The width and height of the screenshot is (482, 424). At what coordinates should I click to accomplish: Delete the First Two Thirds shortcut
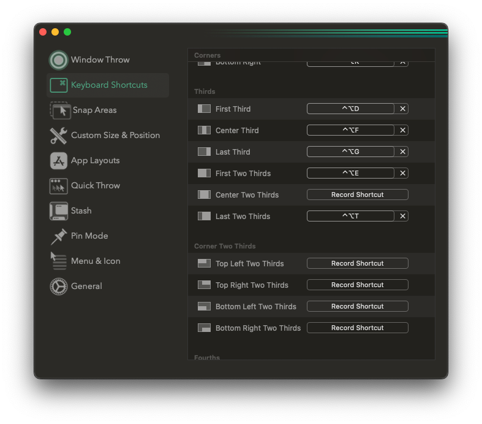point(402,173)
